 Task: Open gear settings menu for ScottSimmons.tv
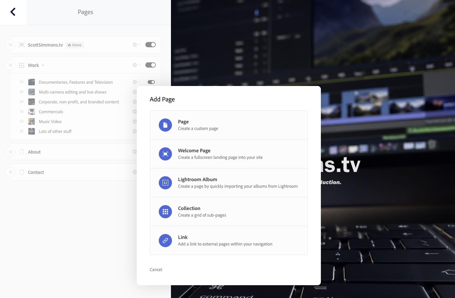(136, 45)
